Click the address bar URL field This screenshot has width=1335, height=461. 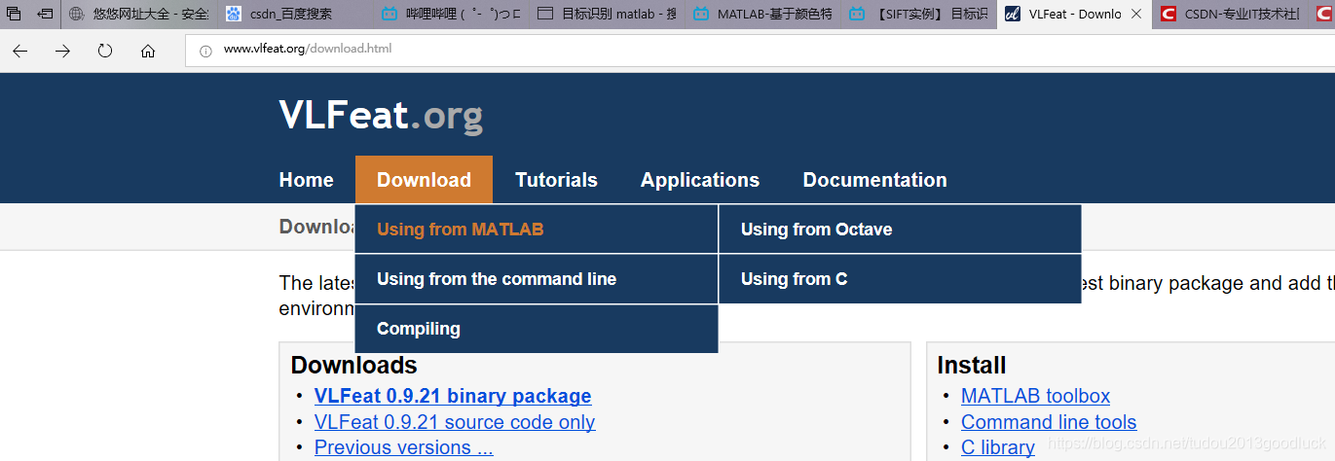pyautogui.click(x=760, y=49)
